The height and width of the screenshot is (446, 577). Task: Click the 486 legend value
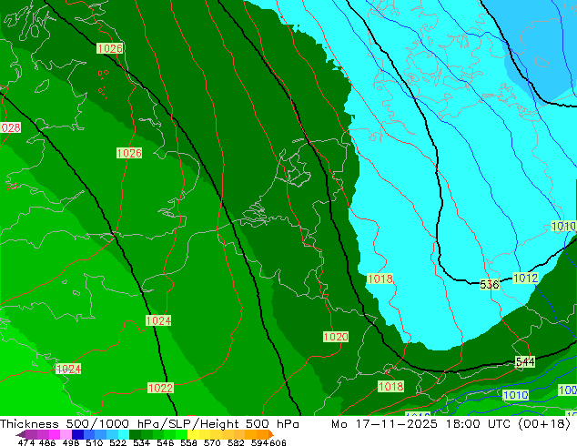pyautogui.click(x=47, y=442)
